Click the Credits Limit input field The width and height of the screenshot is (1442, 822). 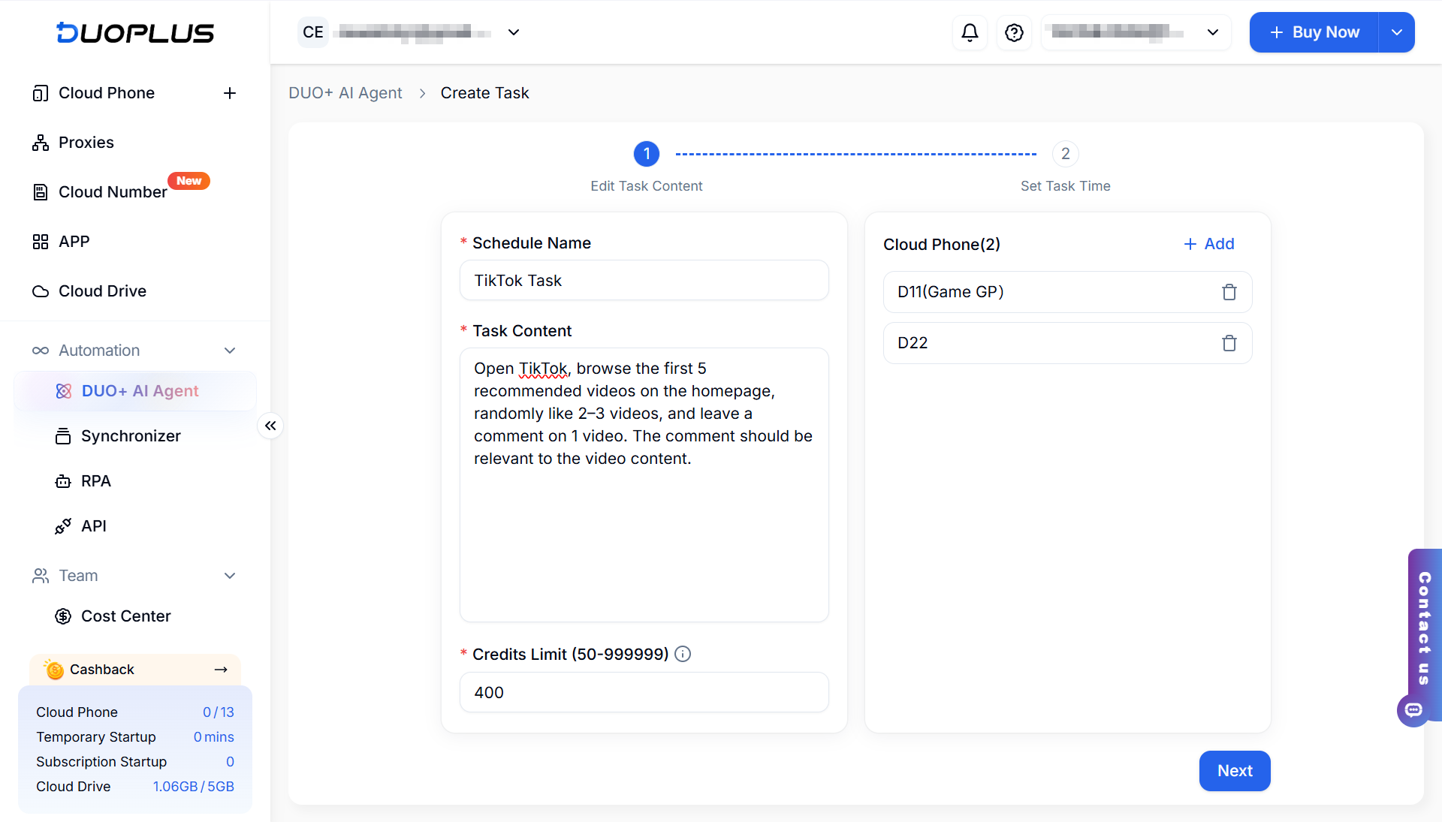[x=644, y=693]
